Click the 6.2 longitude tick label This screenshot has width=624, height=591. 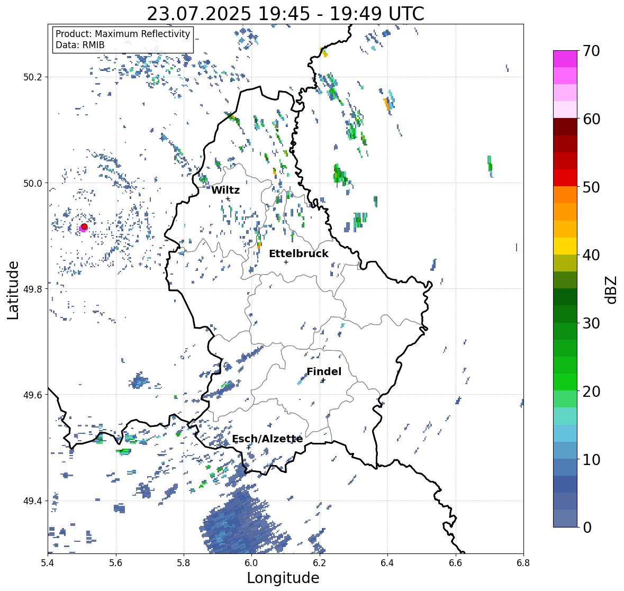point(320,563)
